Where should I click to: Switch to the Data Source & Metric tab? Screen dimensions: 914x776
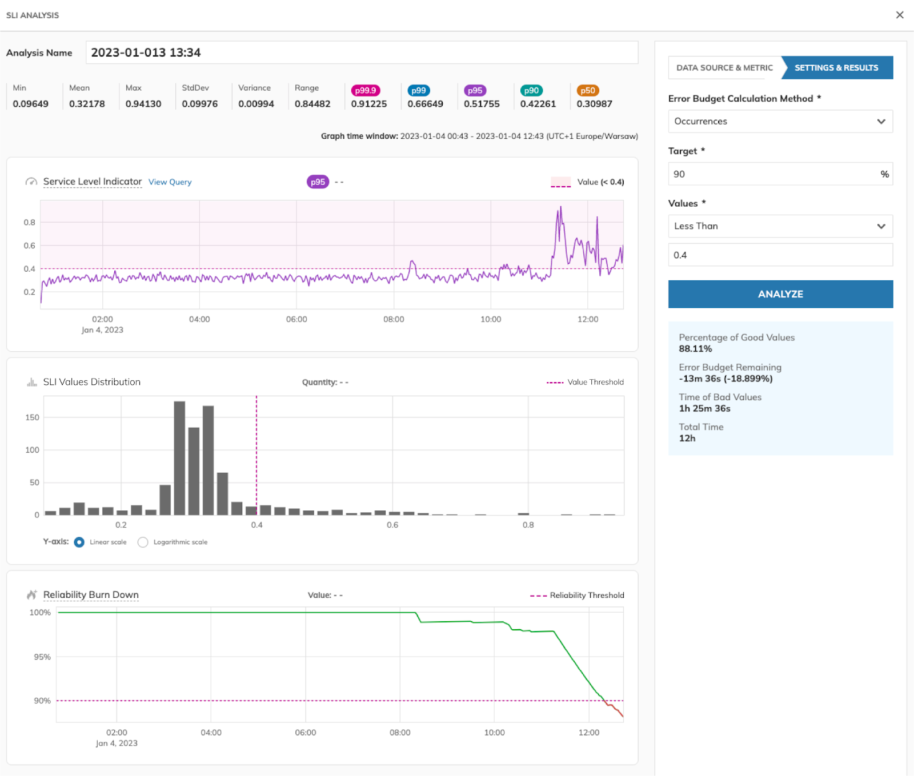coord(724,68)
